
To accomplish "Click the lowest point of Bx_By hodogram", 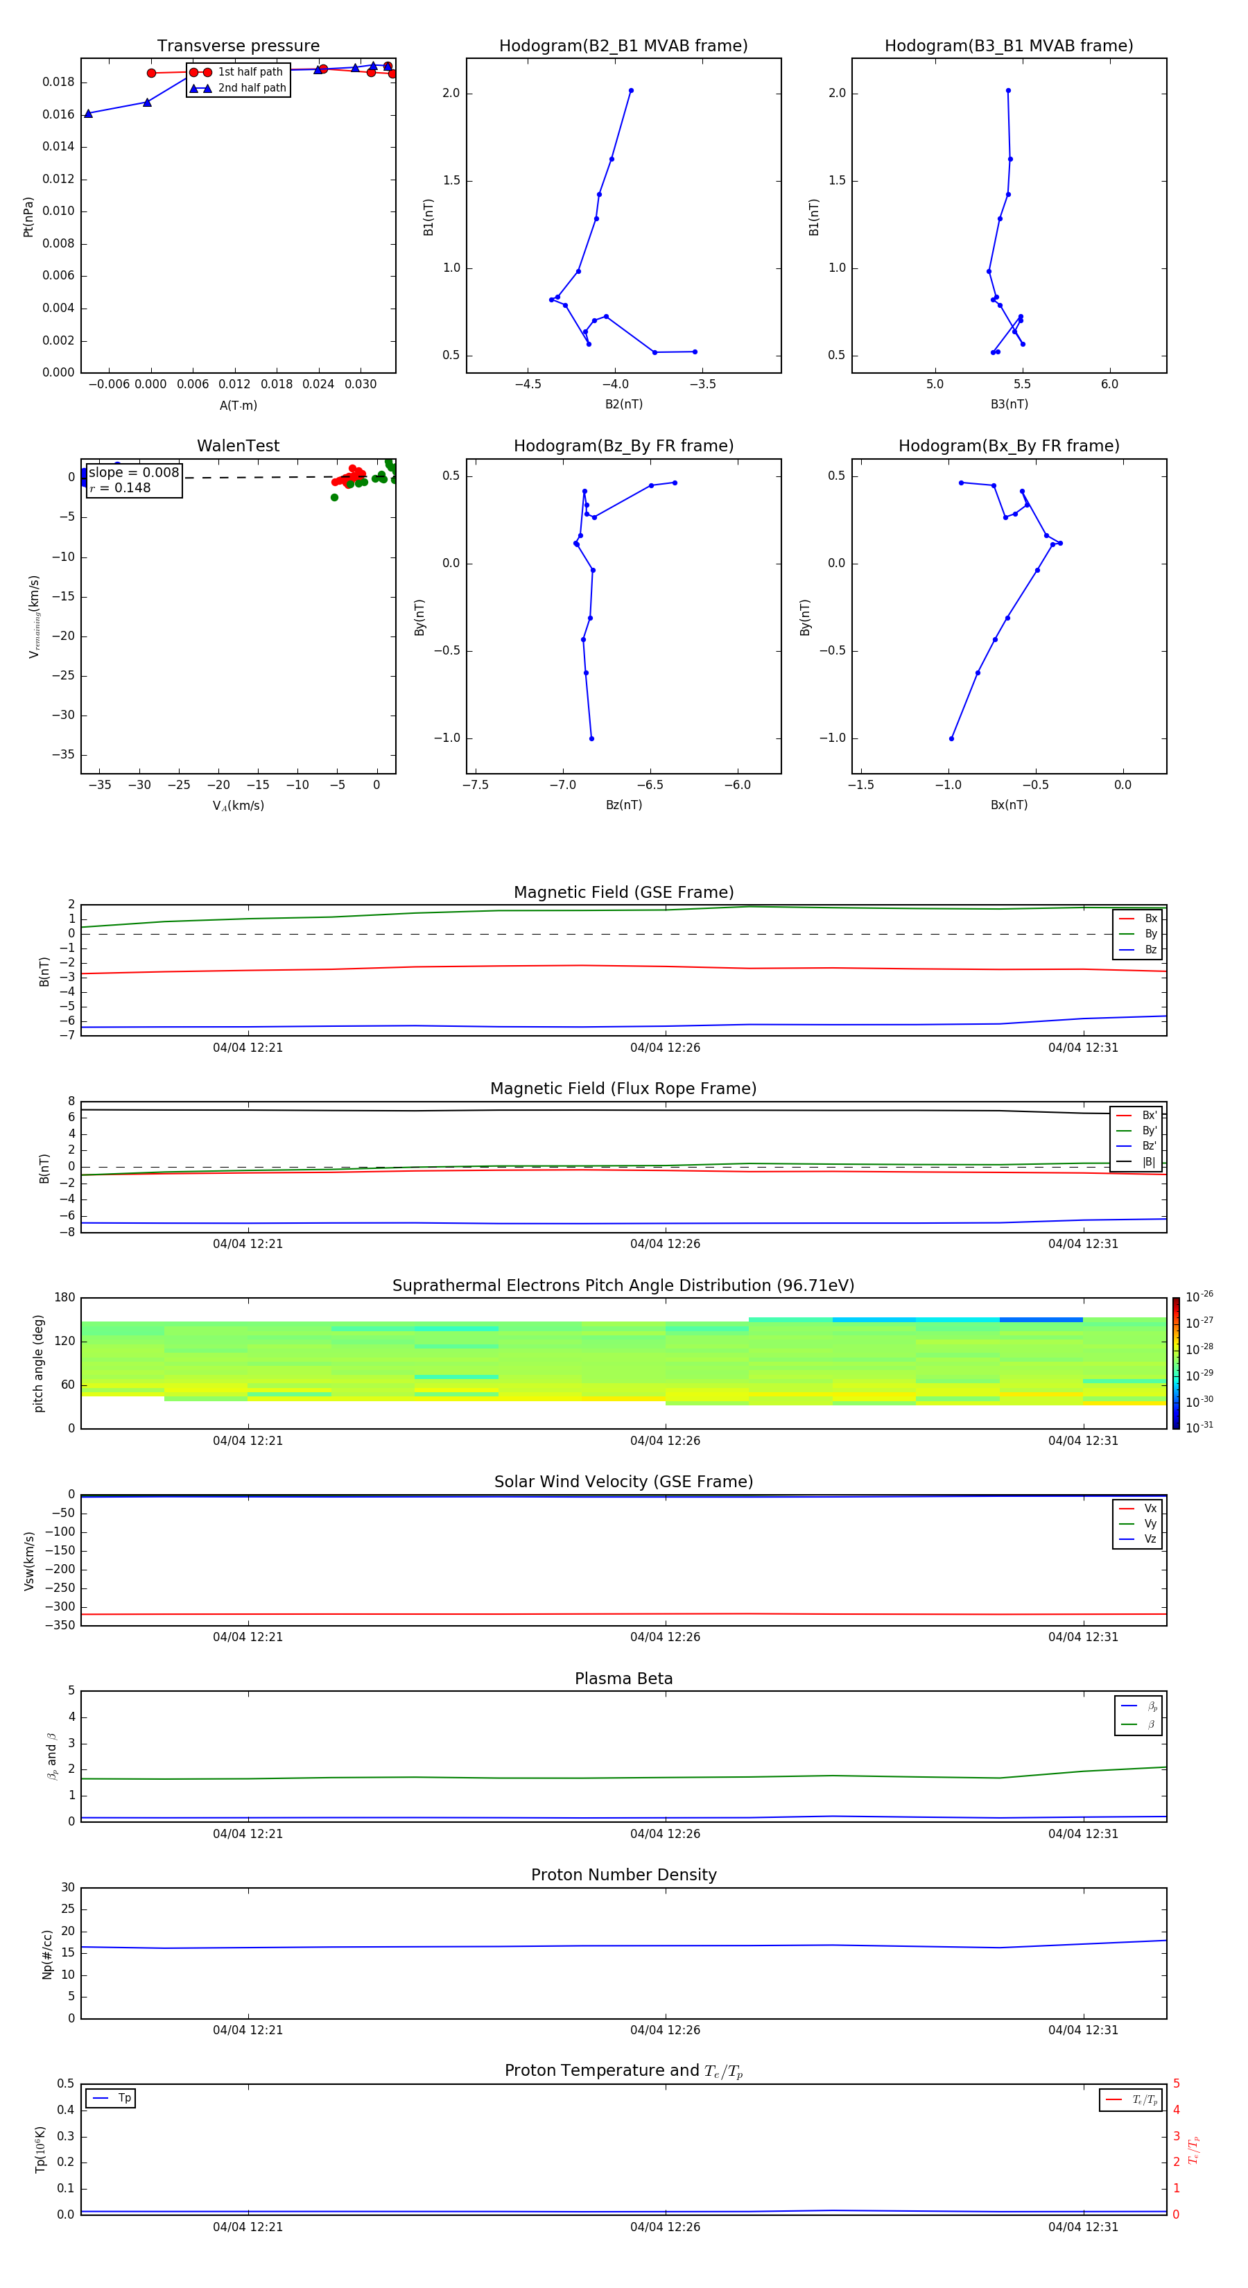I will click(951, 738).
